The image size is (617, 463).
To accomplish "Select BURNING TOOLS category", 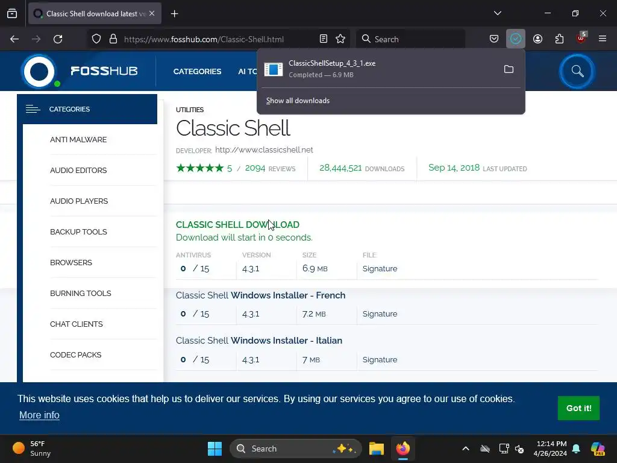I will pos(80,294).
